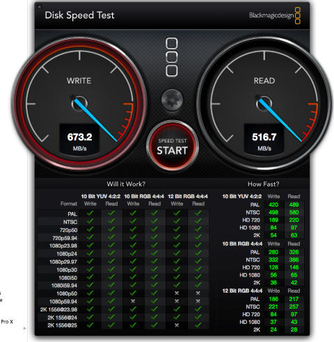Click the 10 Bit YUV PAL write value 420
This screenshot has height=342, width=334.
273,204
